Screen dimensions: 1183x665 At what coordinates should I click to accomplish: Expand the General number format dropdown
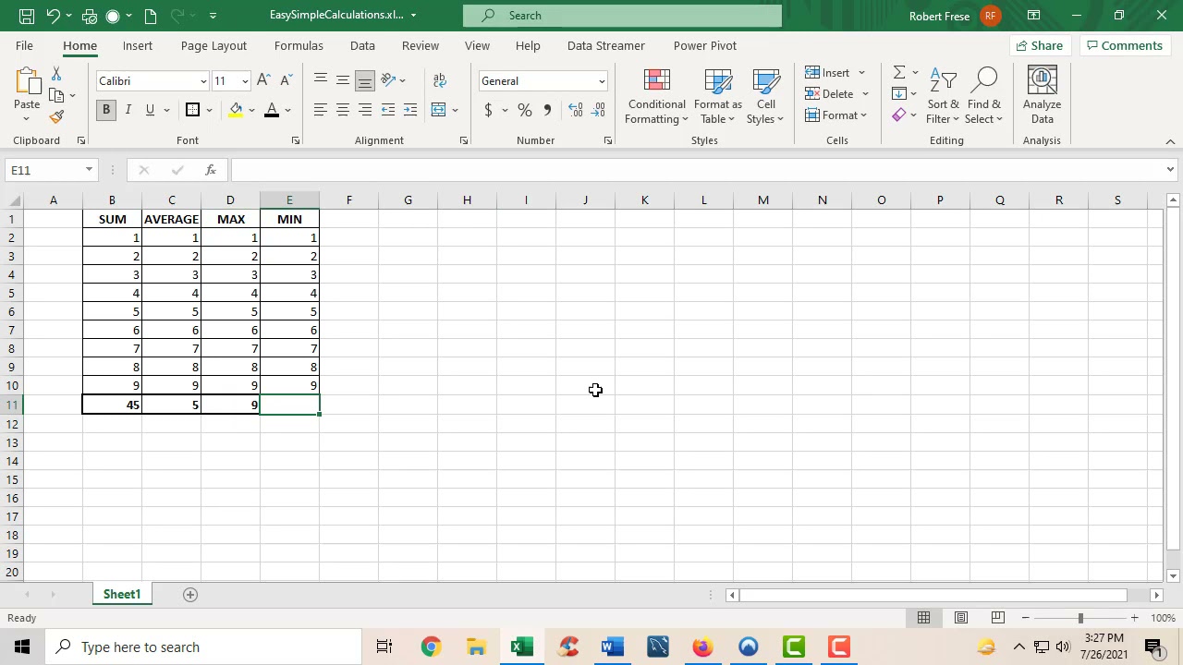[601, 81]
